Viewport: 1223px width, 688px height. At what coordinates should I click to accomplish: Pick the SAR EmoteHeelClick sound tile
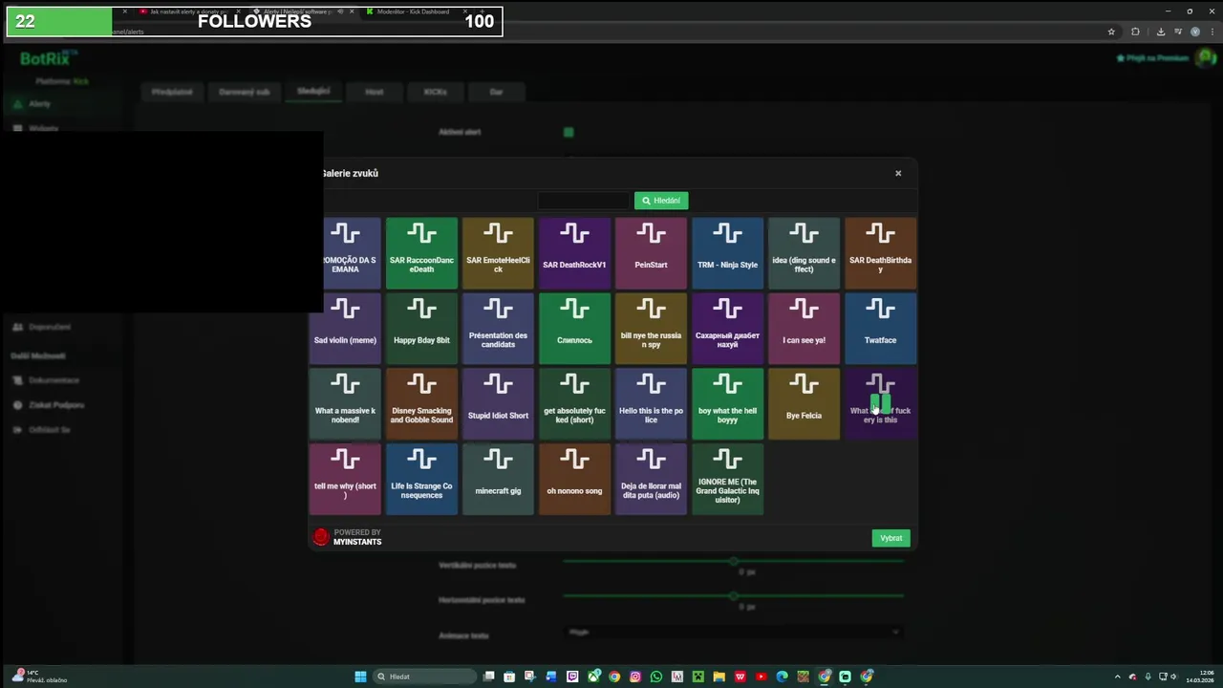(498, 253)
